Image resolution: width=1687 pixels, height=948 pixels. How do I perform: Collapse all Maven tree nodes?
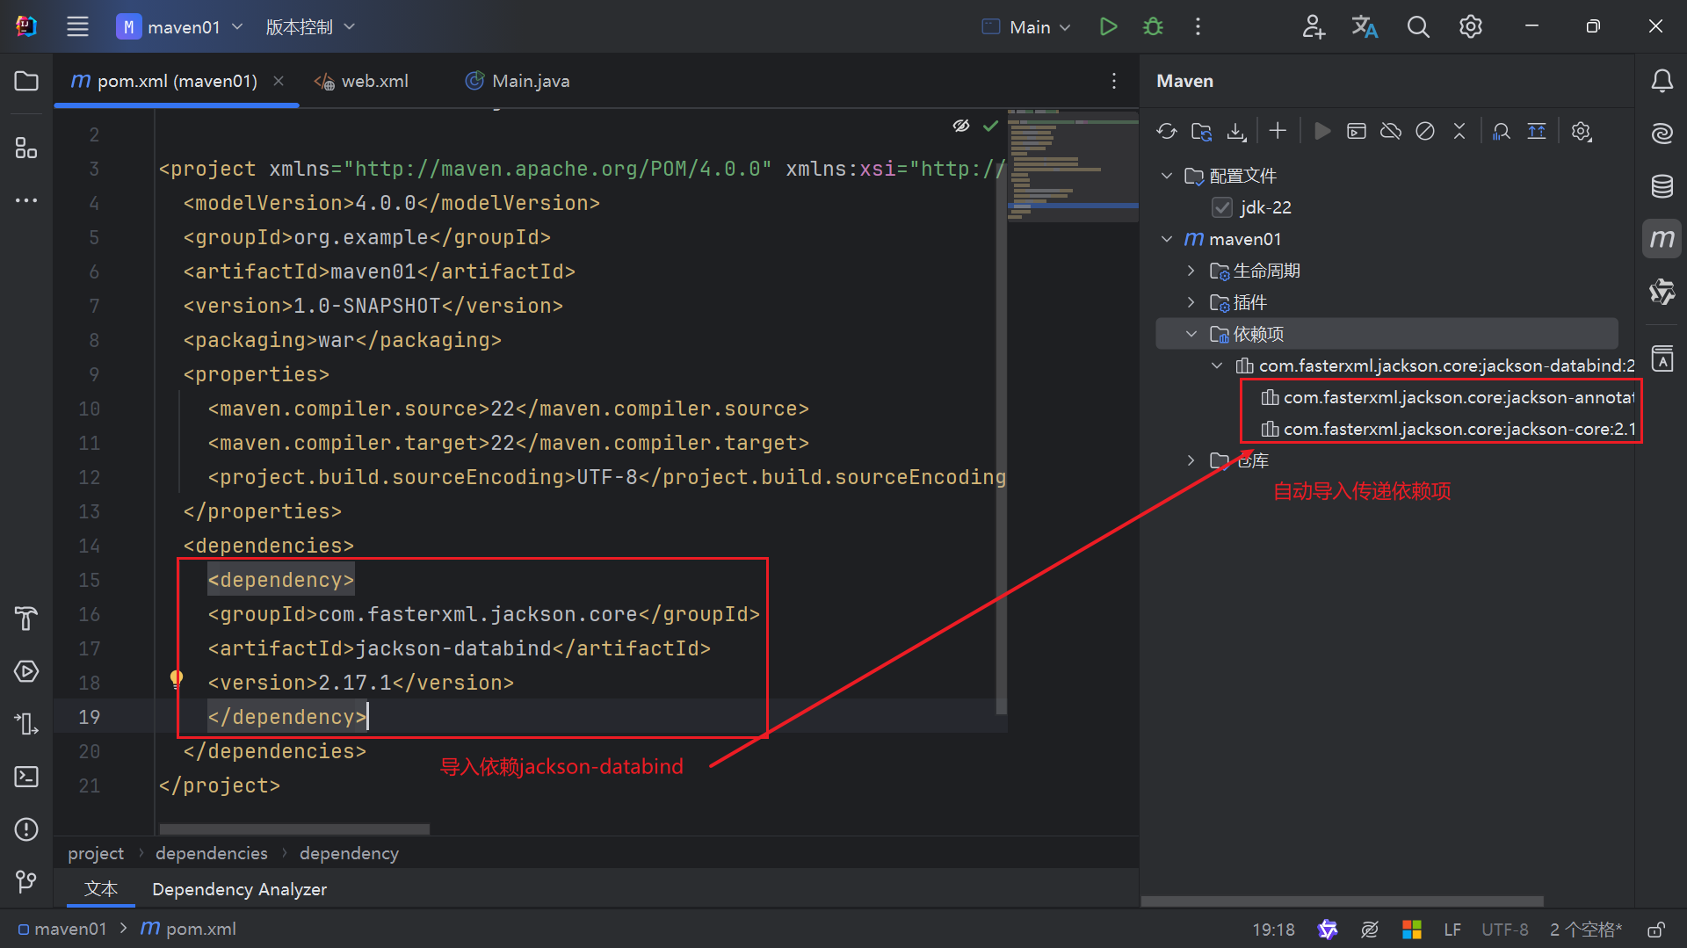tap(1459, 131)
